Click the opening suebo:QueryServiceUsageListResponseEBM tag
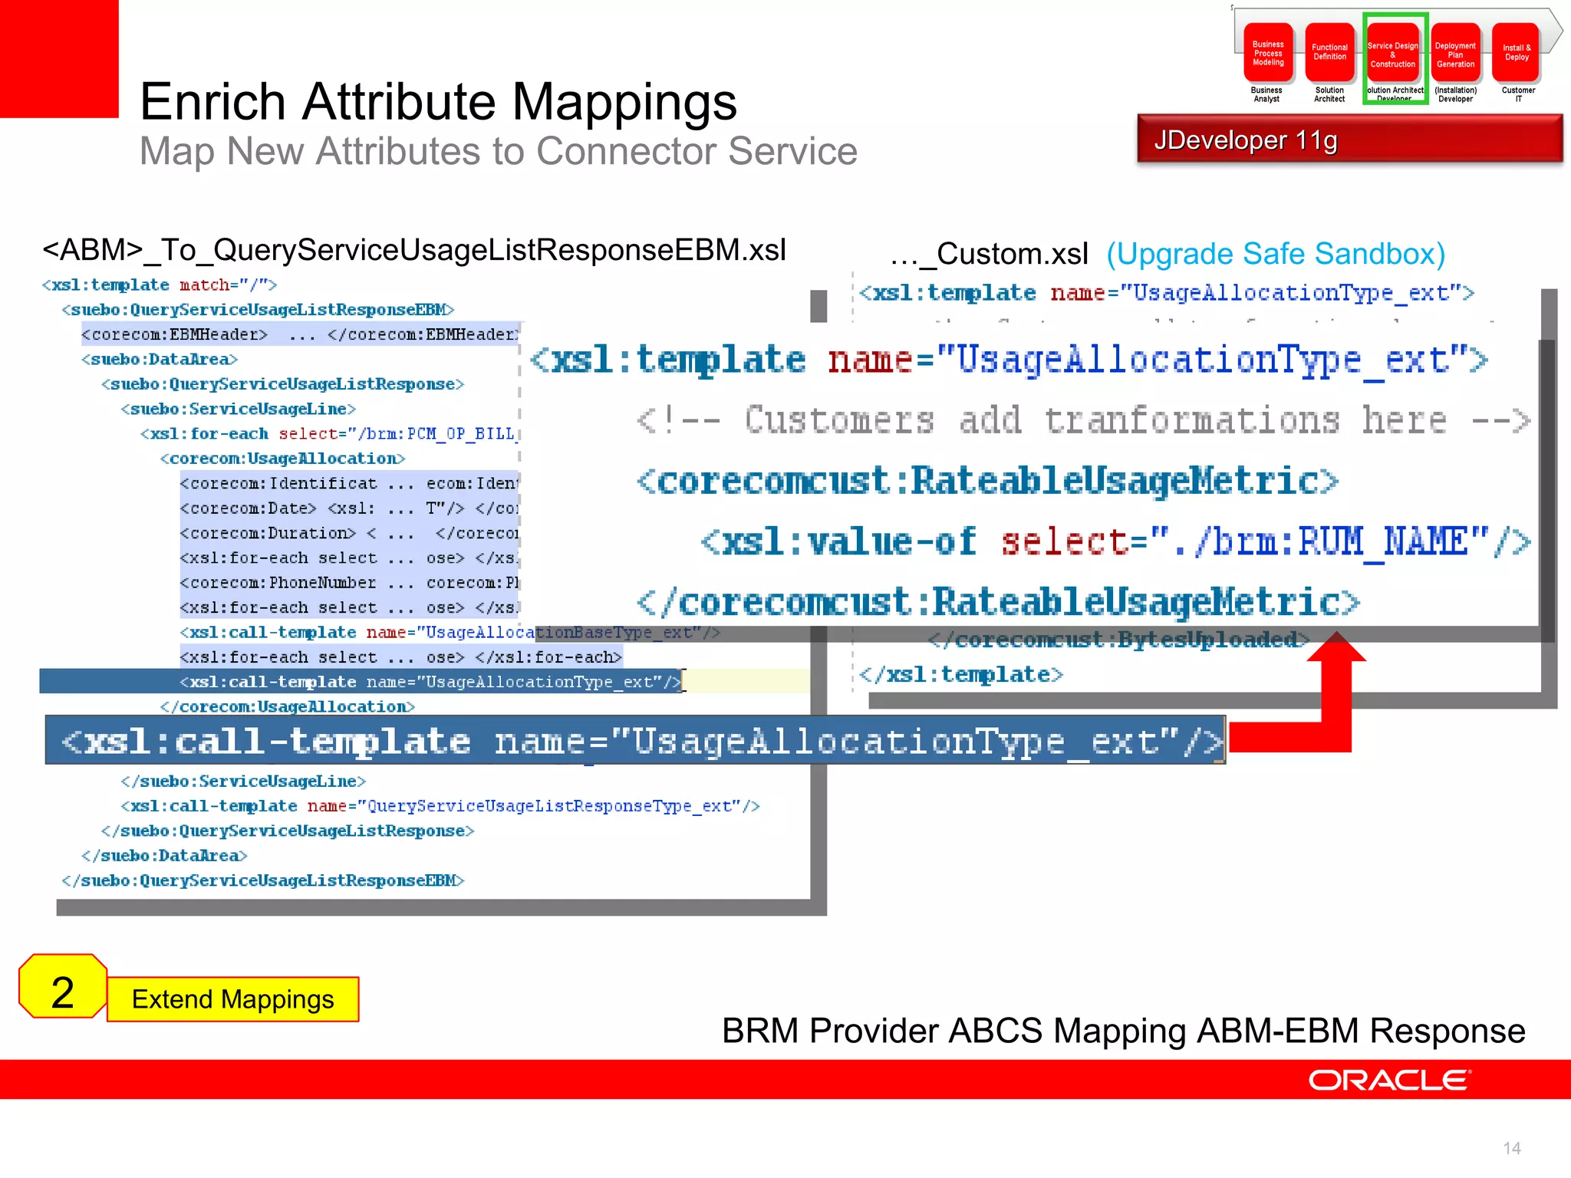Viewport: 1571px width, 1178px height. 258,310
